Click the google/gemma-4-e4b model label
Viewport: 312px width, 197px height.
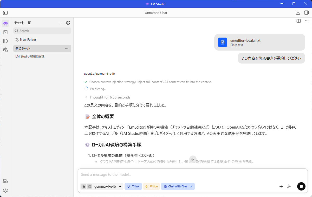[x=99, y=74]
